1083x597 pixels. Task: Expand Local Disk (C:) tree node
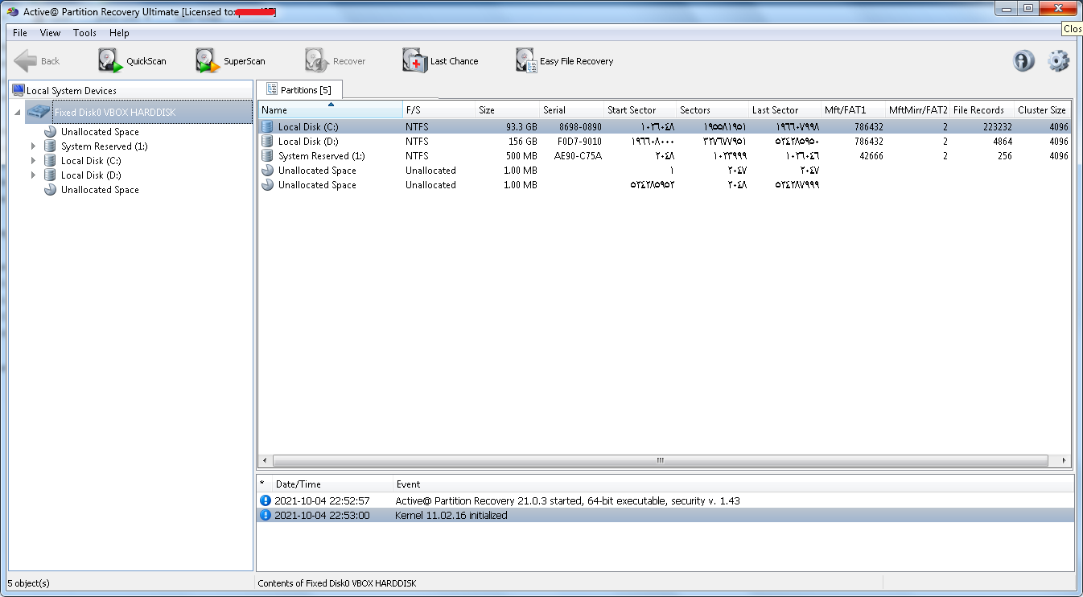[33, 161]
